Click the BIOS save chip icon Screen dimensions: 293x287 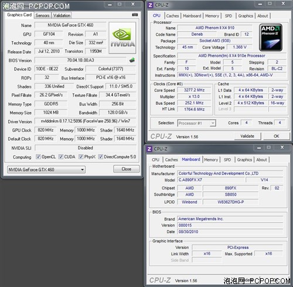(x=132, y=60)
